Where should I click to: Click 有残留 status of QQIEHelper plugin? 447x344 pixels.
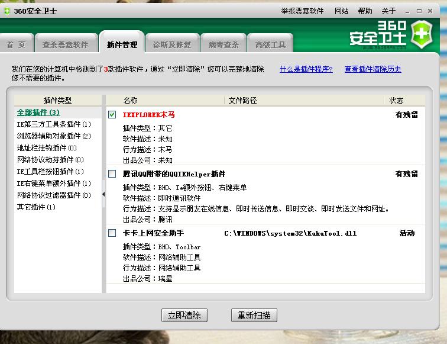pos(407,174)
